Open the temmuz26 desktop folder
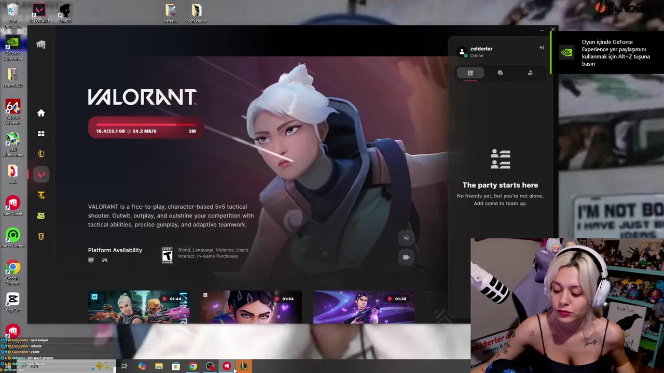This screenshot has width=664, height=373. pos(13,78)
